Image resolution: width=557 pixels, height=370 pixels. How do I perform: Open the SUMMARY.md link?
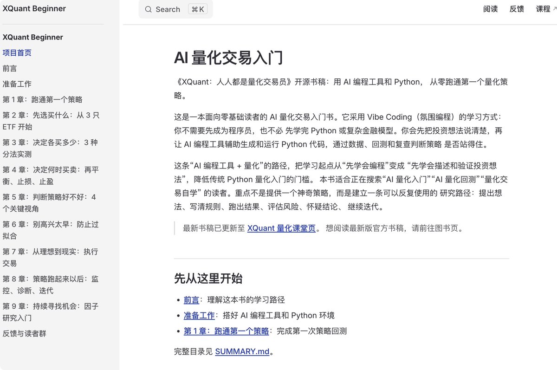point(242,351)
